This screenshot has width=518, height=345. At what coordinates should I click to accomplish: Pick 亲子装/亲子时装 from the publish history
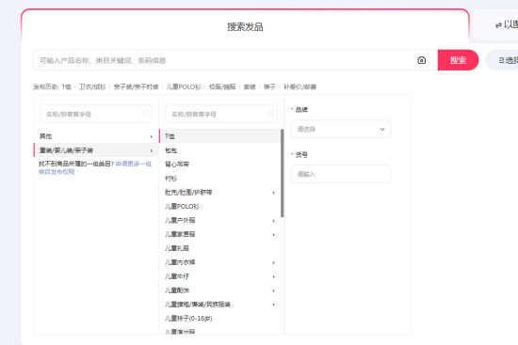click(137, 86)
